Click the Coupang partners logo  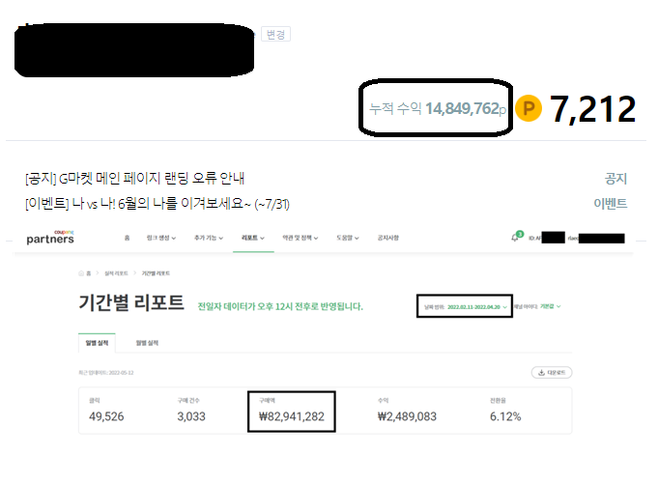coord(50,237)
